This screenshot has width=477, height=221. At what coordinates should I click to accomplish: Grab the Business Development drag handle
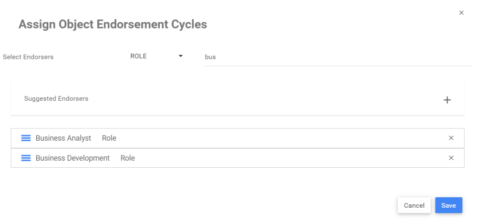pos(26,158)
